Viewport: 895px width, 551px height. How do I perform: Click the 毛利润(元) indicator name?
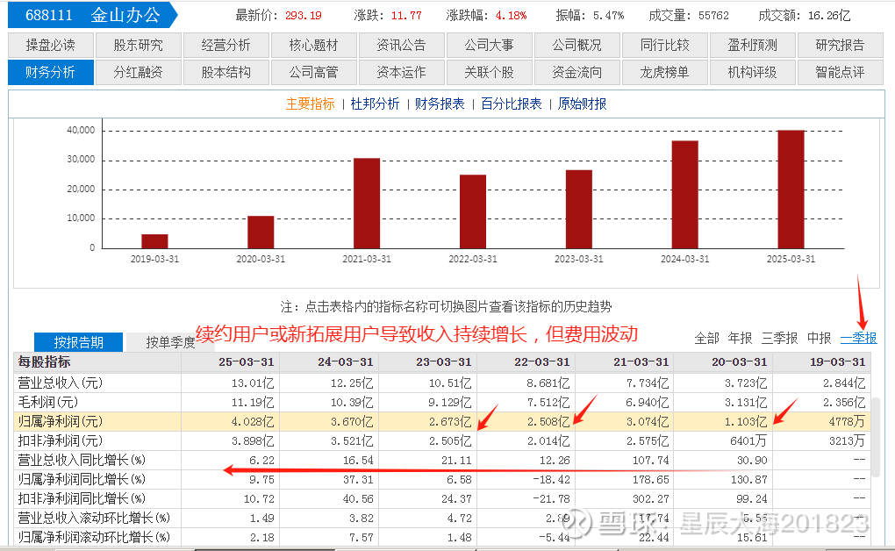48,403
